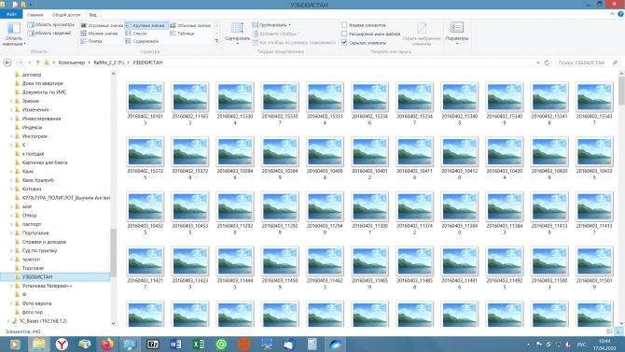625x352 pixels.
Task: Switch layout to Плитка tiles
Action: tap(91, 41)
